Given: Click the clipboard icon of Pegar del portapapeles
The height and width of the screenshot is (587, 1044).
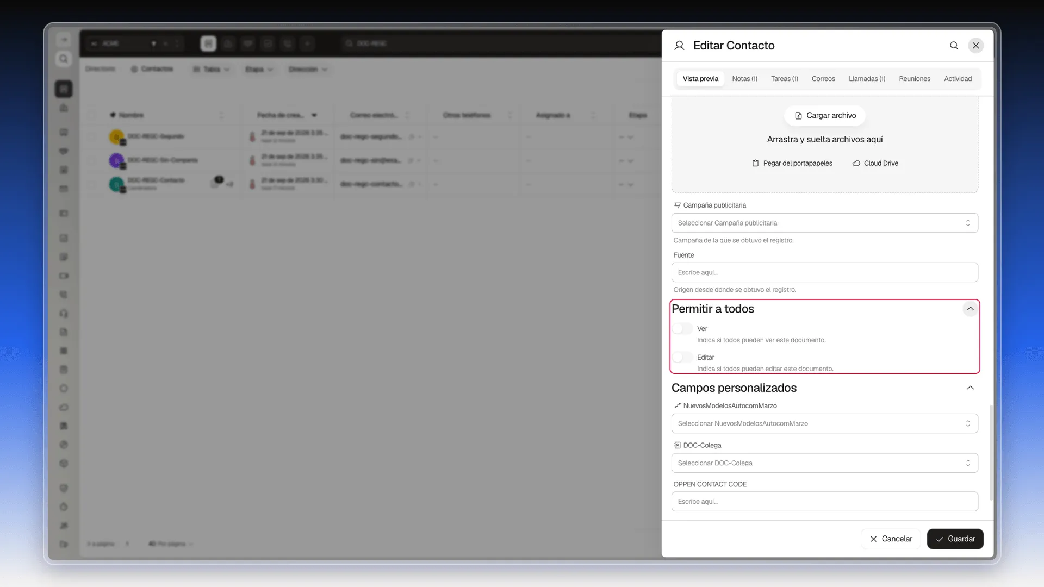Looking at the screenshot, I should (x=755, y=163).
